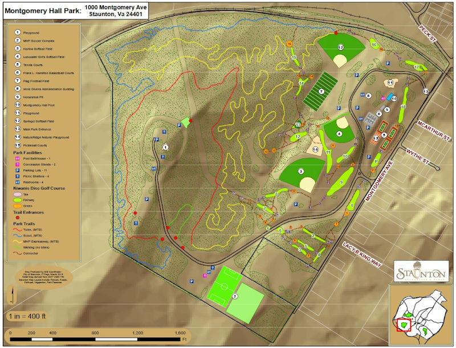Click the Springel Softball Field marker 12
This screenshot has height=348, width=456.
340,47
